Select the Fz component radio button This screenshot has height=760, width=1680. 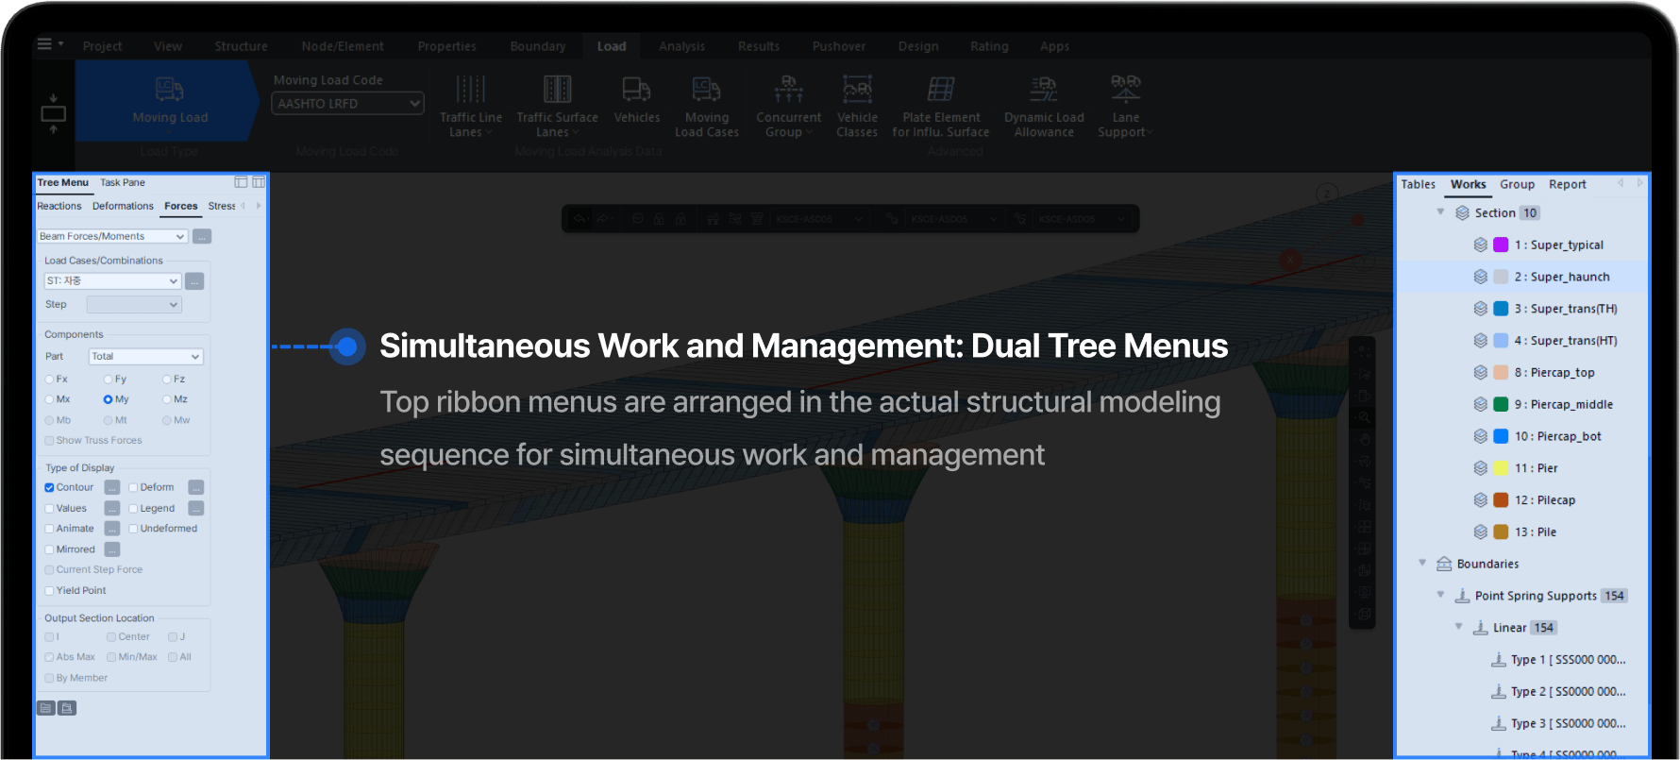pyautogui.click(x=167, y=380)
